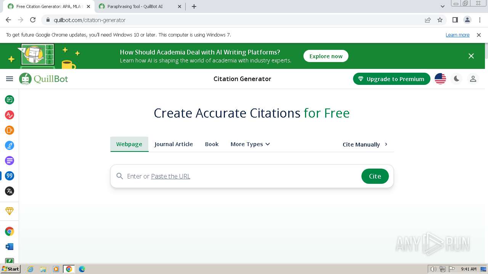
Task: Click the search magnifier in URL box
Action: point(120,176)
